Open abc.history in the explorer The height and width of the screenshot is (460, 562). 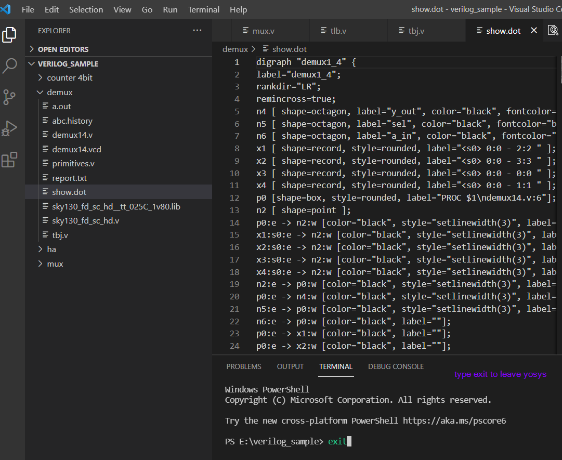click(x=72, y=121)
